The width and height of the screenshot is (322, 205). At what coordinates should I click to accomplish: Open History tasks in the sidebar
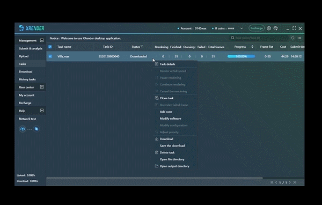(x=27, y=79)
